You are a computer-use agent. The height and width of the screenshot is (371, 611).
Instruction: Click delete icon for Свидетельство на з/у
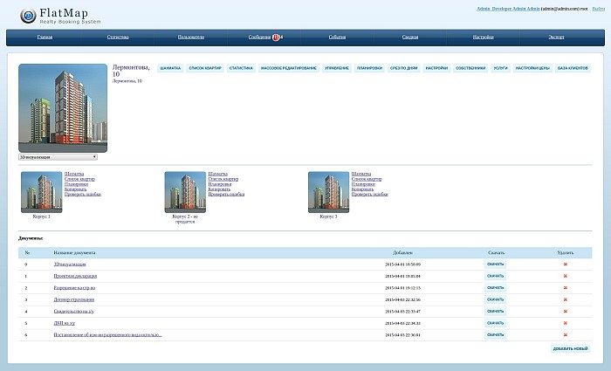[x=566, y=311]
